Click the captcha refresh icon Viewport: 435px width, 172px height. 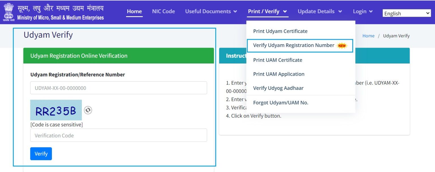click(88, 110)
